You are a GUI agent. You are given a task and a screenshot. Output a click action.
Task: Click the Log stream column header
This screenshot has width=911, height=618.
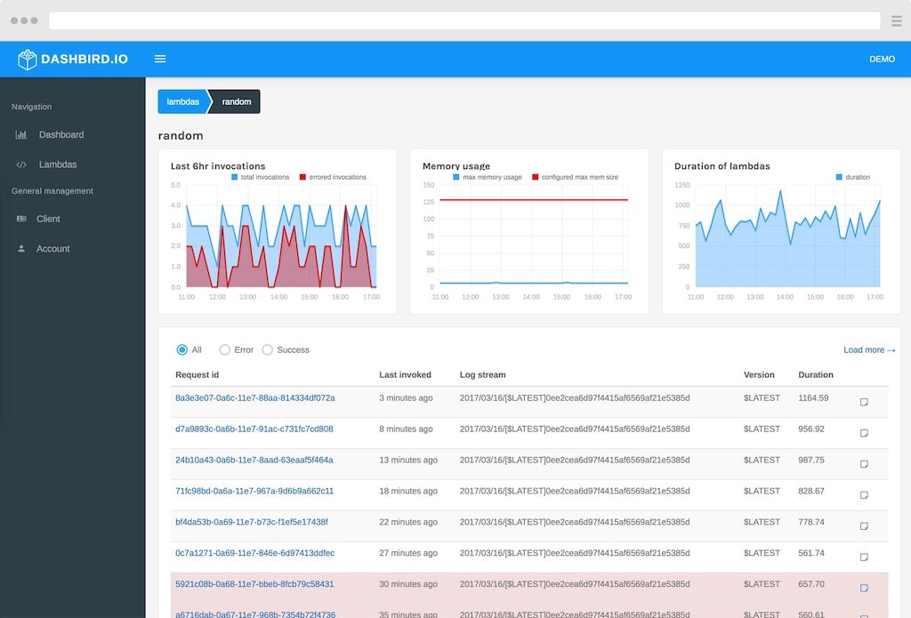pos(482,374)
